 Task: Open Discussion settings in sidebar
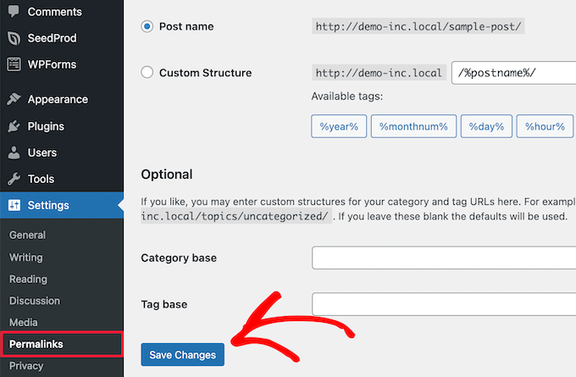coord(35,301)
